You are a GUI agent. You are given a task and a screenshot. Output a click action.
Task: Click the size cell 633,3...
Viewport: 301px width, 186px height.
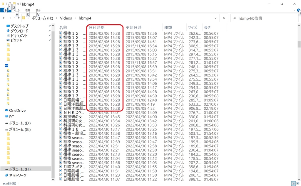(x=195, y=104)
